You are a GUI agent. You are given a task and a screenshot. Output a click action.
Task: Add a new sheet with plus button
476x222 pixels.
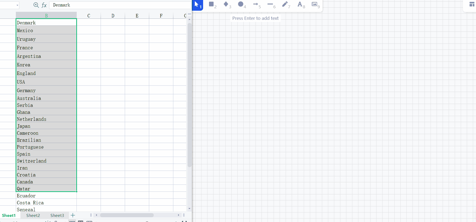click(x=73, y=215)
